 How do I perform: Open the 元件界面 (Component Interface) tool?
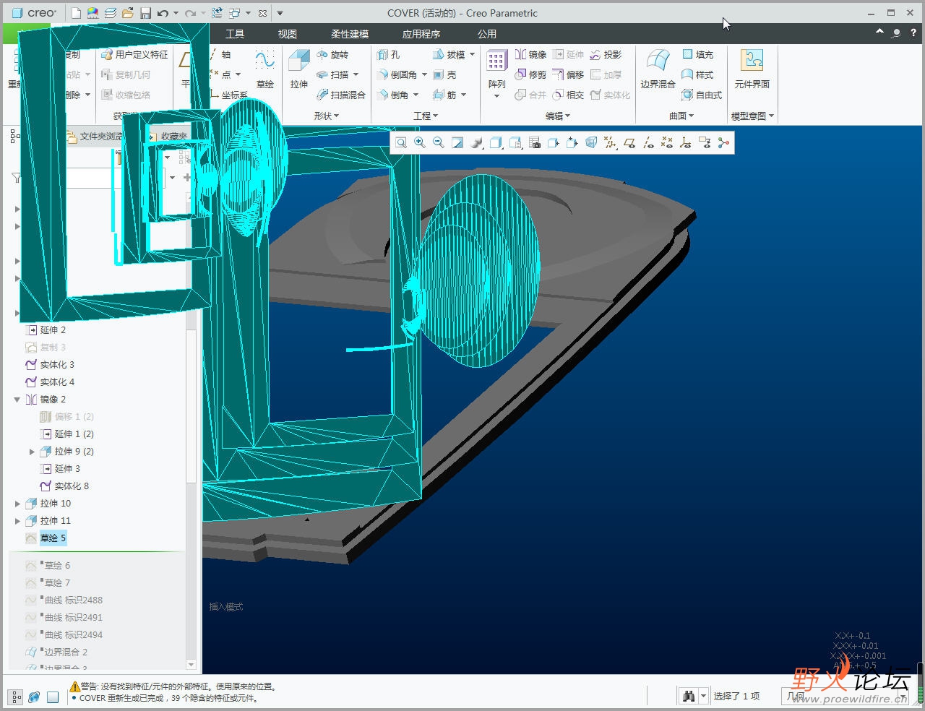point(752,69)
